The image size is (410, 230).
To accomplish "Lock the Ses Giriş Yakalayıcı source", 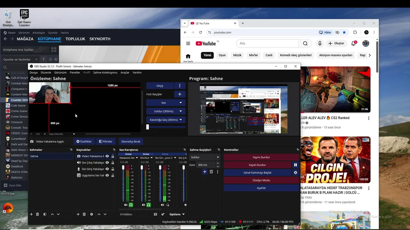I will pyautogui.click(x=113, y=169).
